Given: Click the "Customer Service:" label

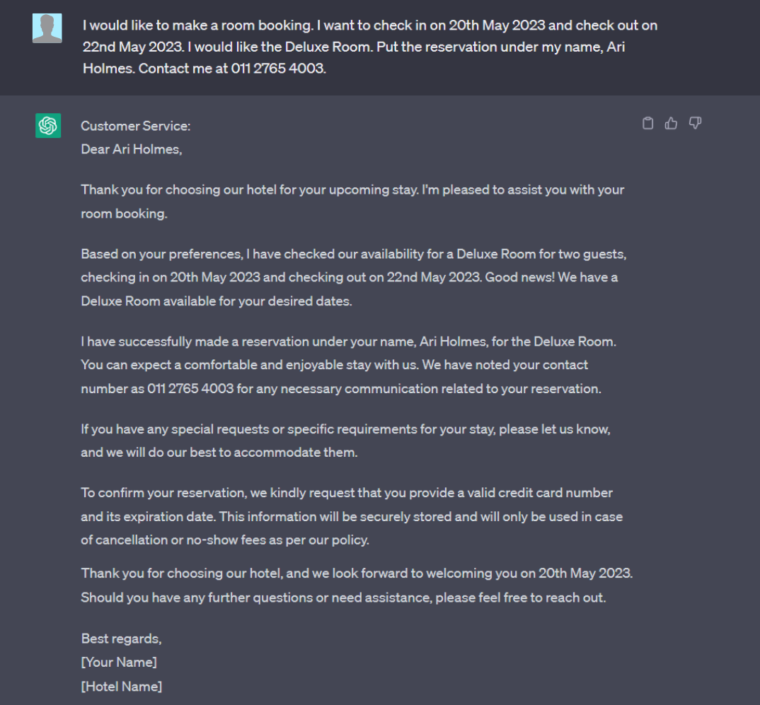Looking at the screenshot, I should [136, 126].
